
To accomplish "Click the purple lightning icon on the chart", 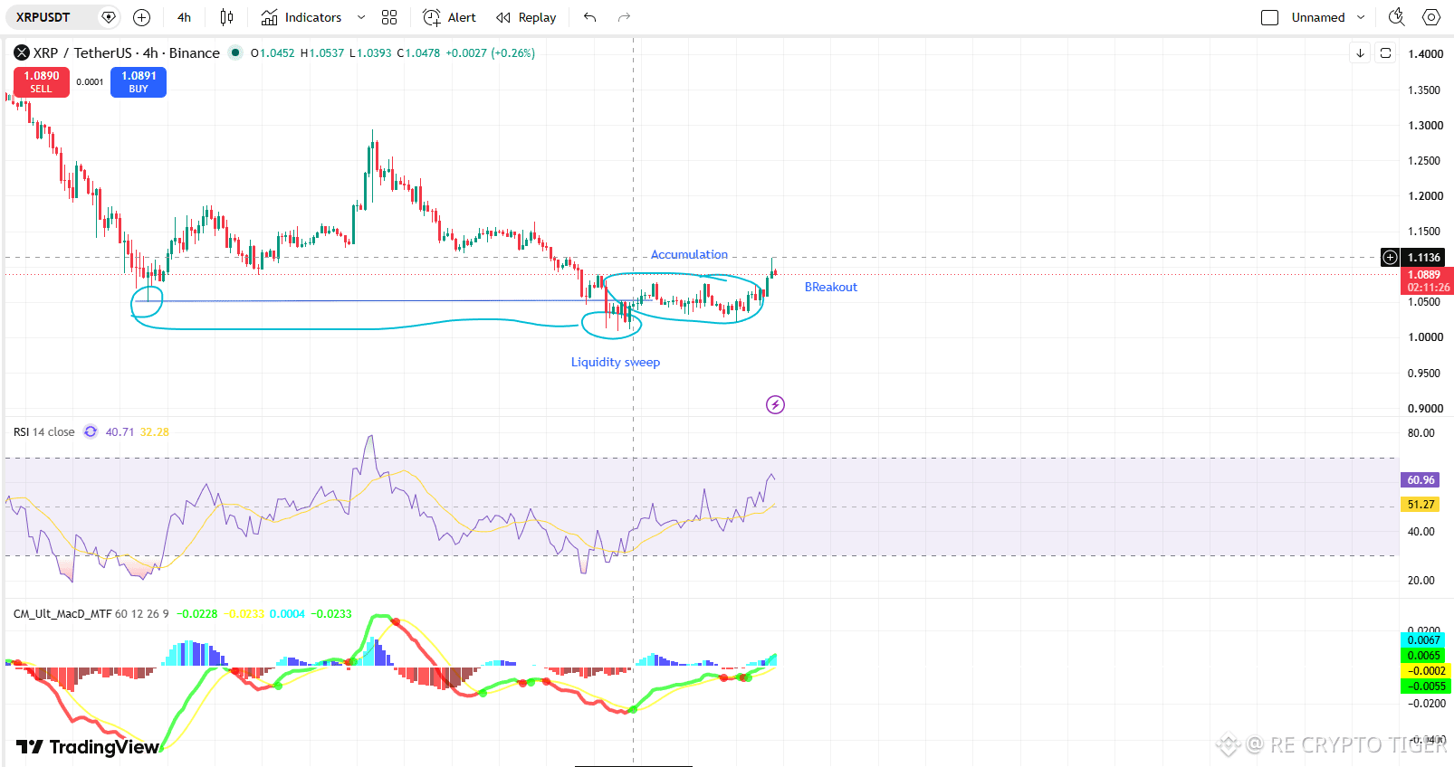I will [775, 404].
